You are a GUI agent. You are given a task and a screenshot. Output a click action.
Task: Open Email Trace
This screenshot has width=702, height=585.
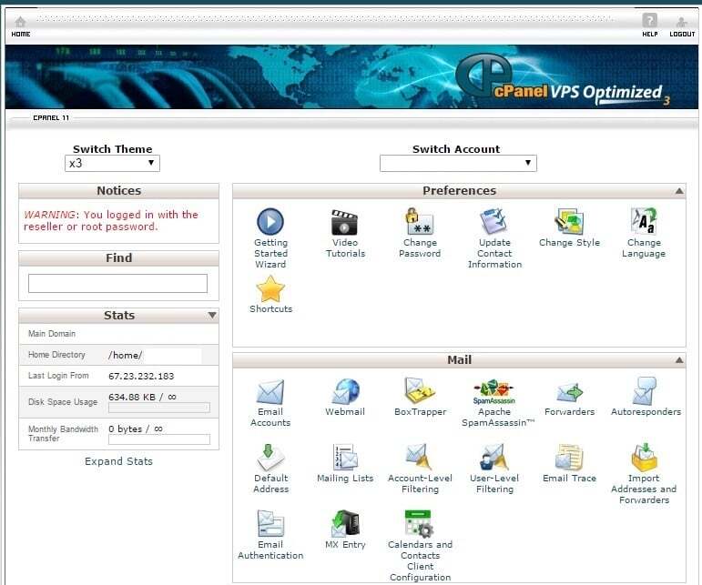(x=569, y=463)
